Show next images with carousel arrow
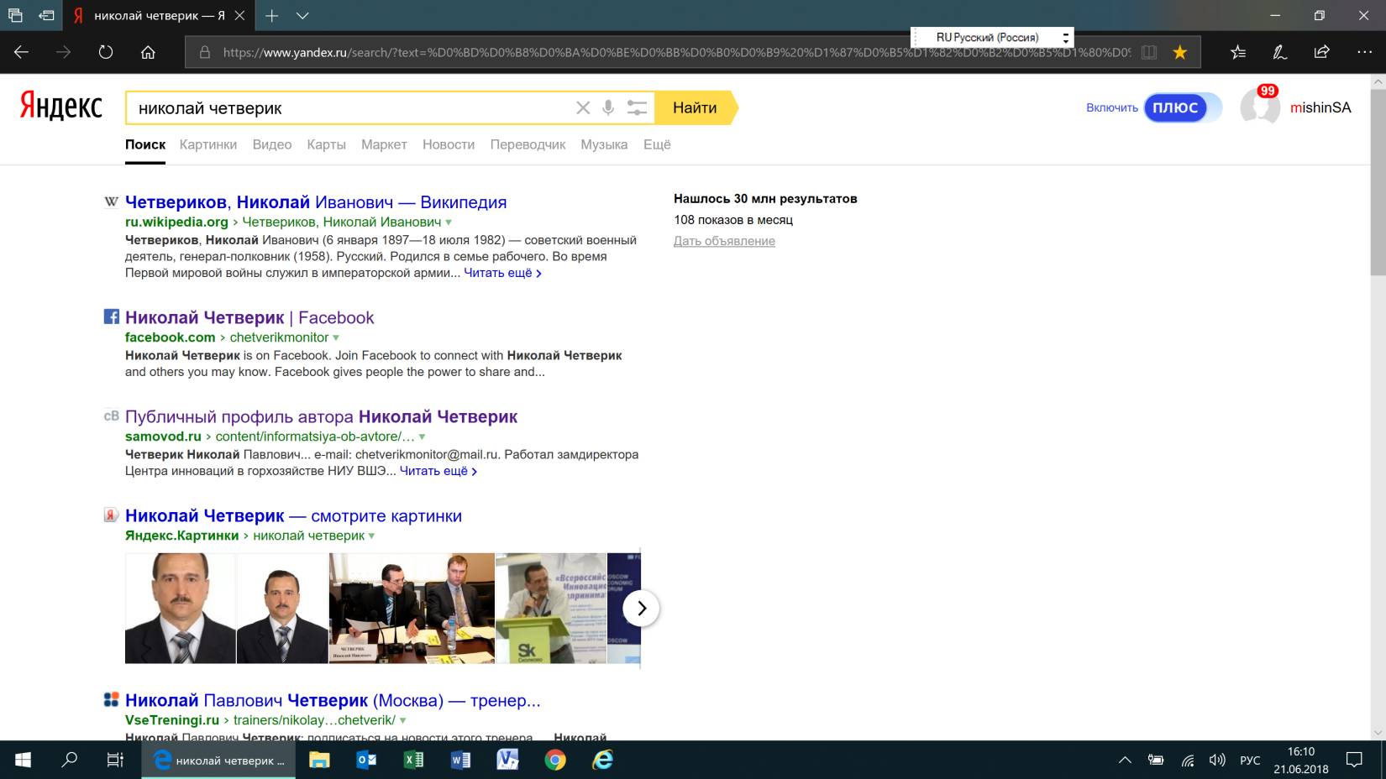This screenshot has width=1386, height=779. [641, 609]
